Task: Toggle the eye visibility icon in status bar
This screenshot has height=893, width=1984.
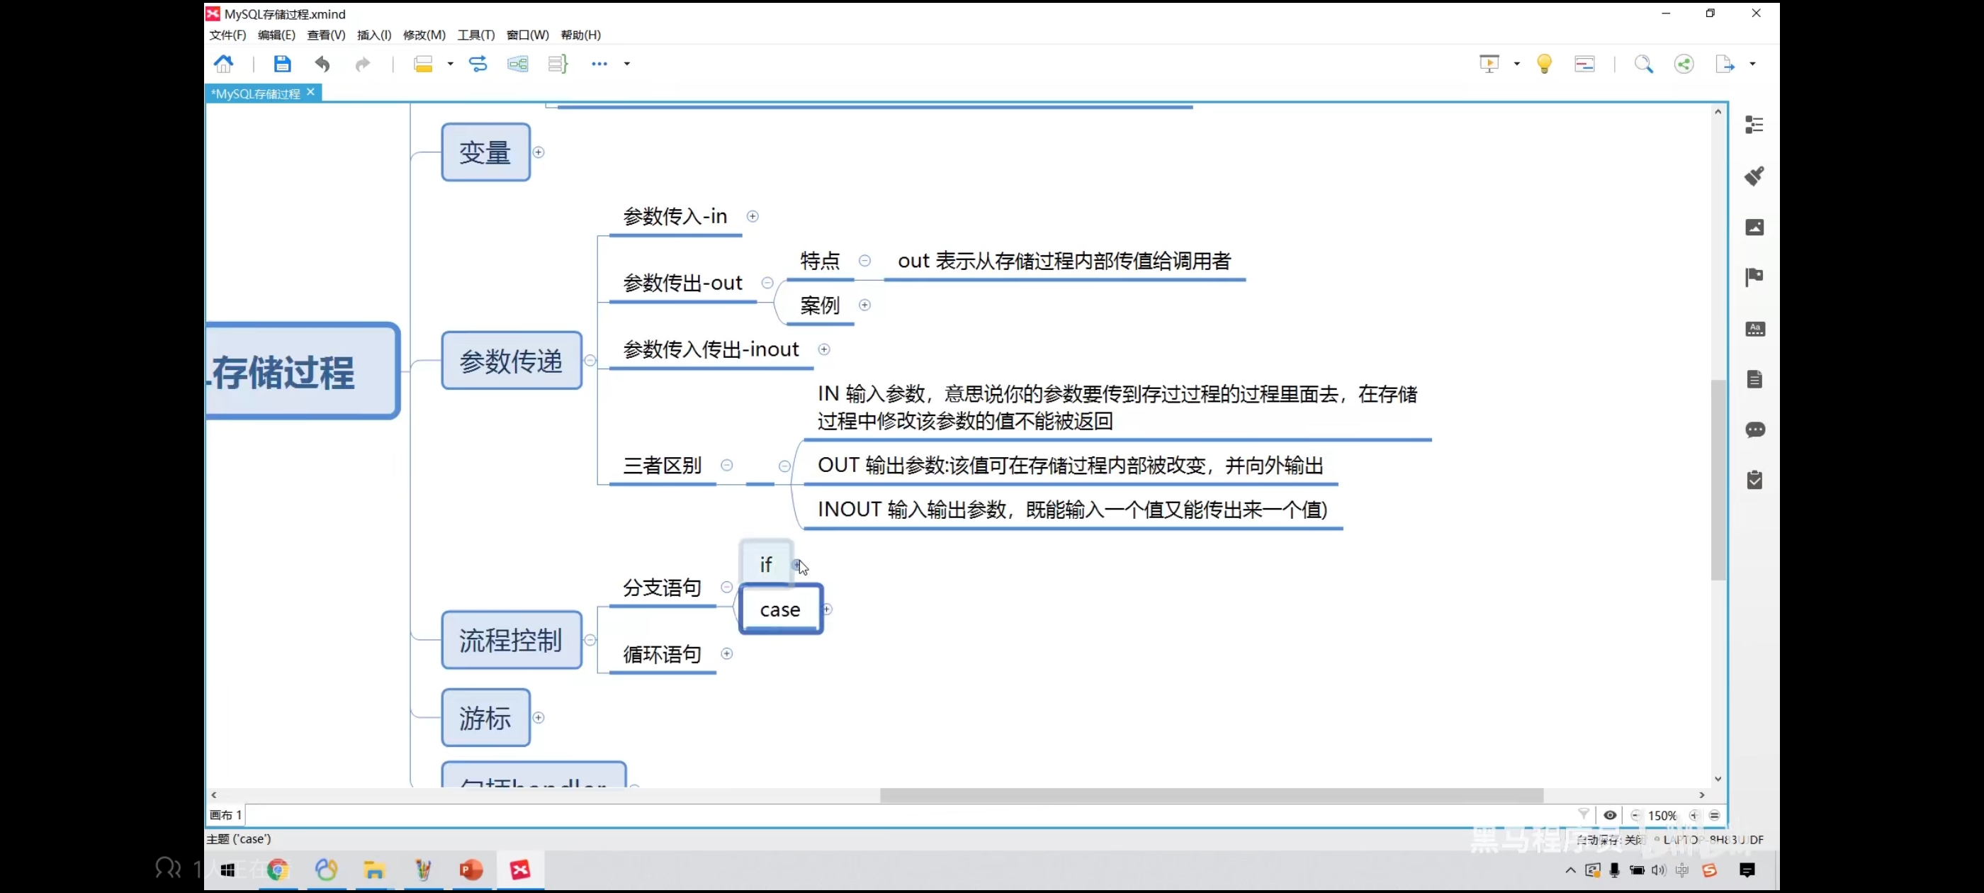Action: point(1610,815)
